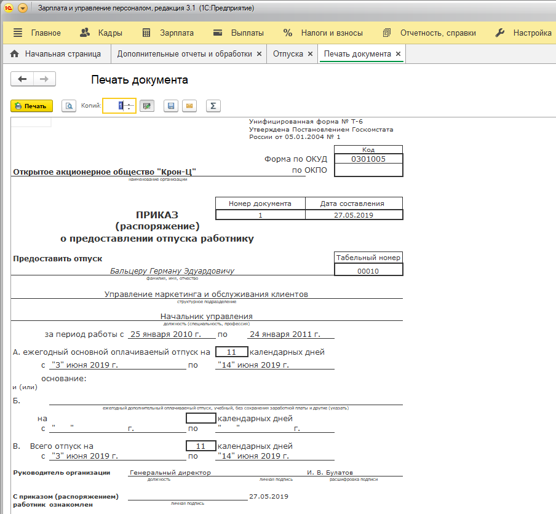The image size is (556, 514).
Task: Open the Кадры menu section
Action: (x=101, y=33)
